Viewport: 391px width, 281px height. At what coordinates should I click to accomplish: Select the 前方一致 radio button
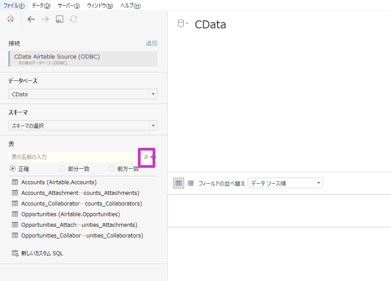tap(112, 169)
